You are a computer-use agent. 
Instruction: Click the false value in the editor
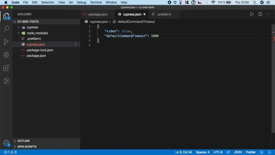click(x=126, y=31)
